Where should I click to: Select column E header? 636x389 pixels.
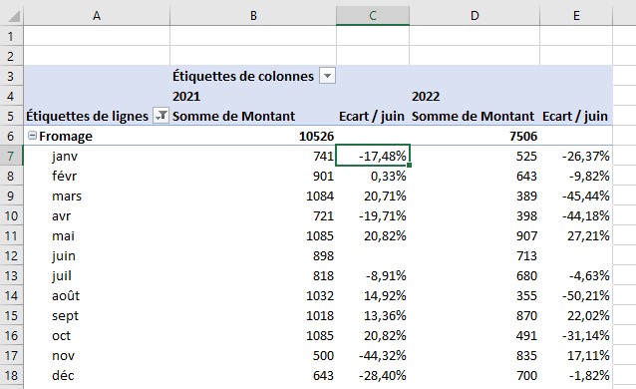(x=576, y=16)
